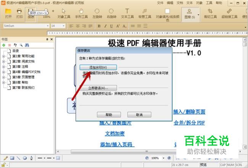248x168 pixels.
Task: Toggle superscript formatting
Action: click(118, 26)
